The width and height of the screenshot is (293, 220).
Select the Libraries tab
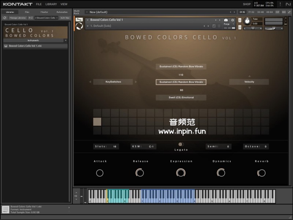[10, 12]
